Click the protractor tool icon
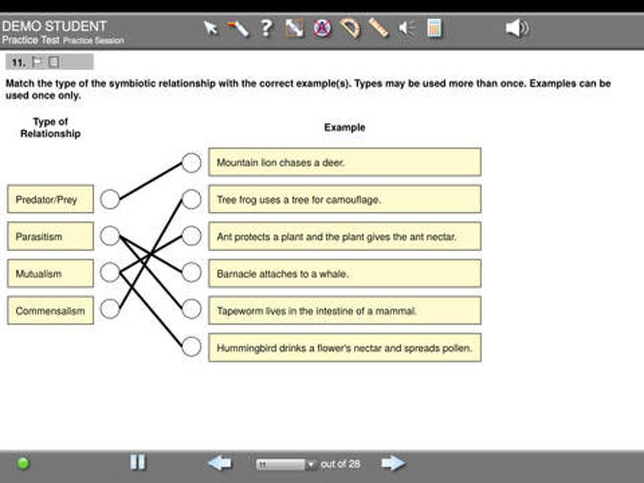Screen dimensions: 644x483 [350, 28]
